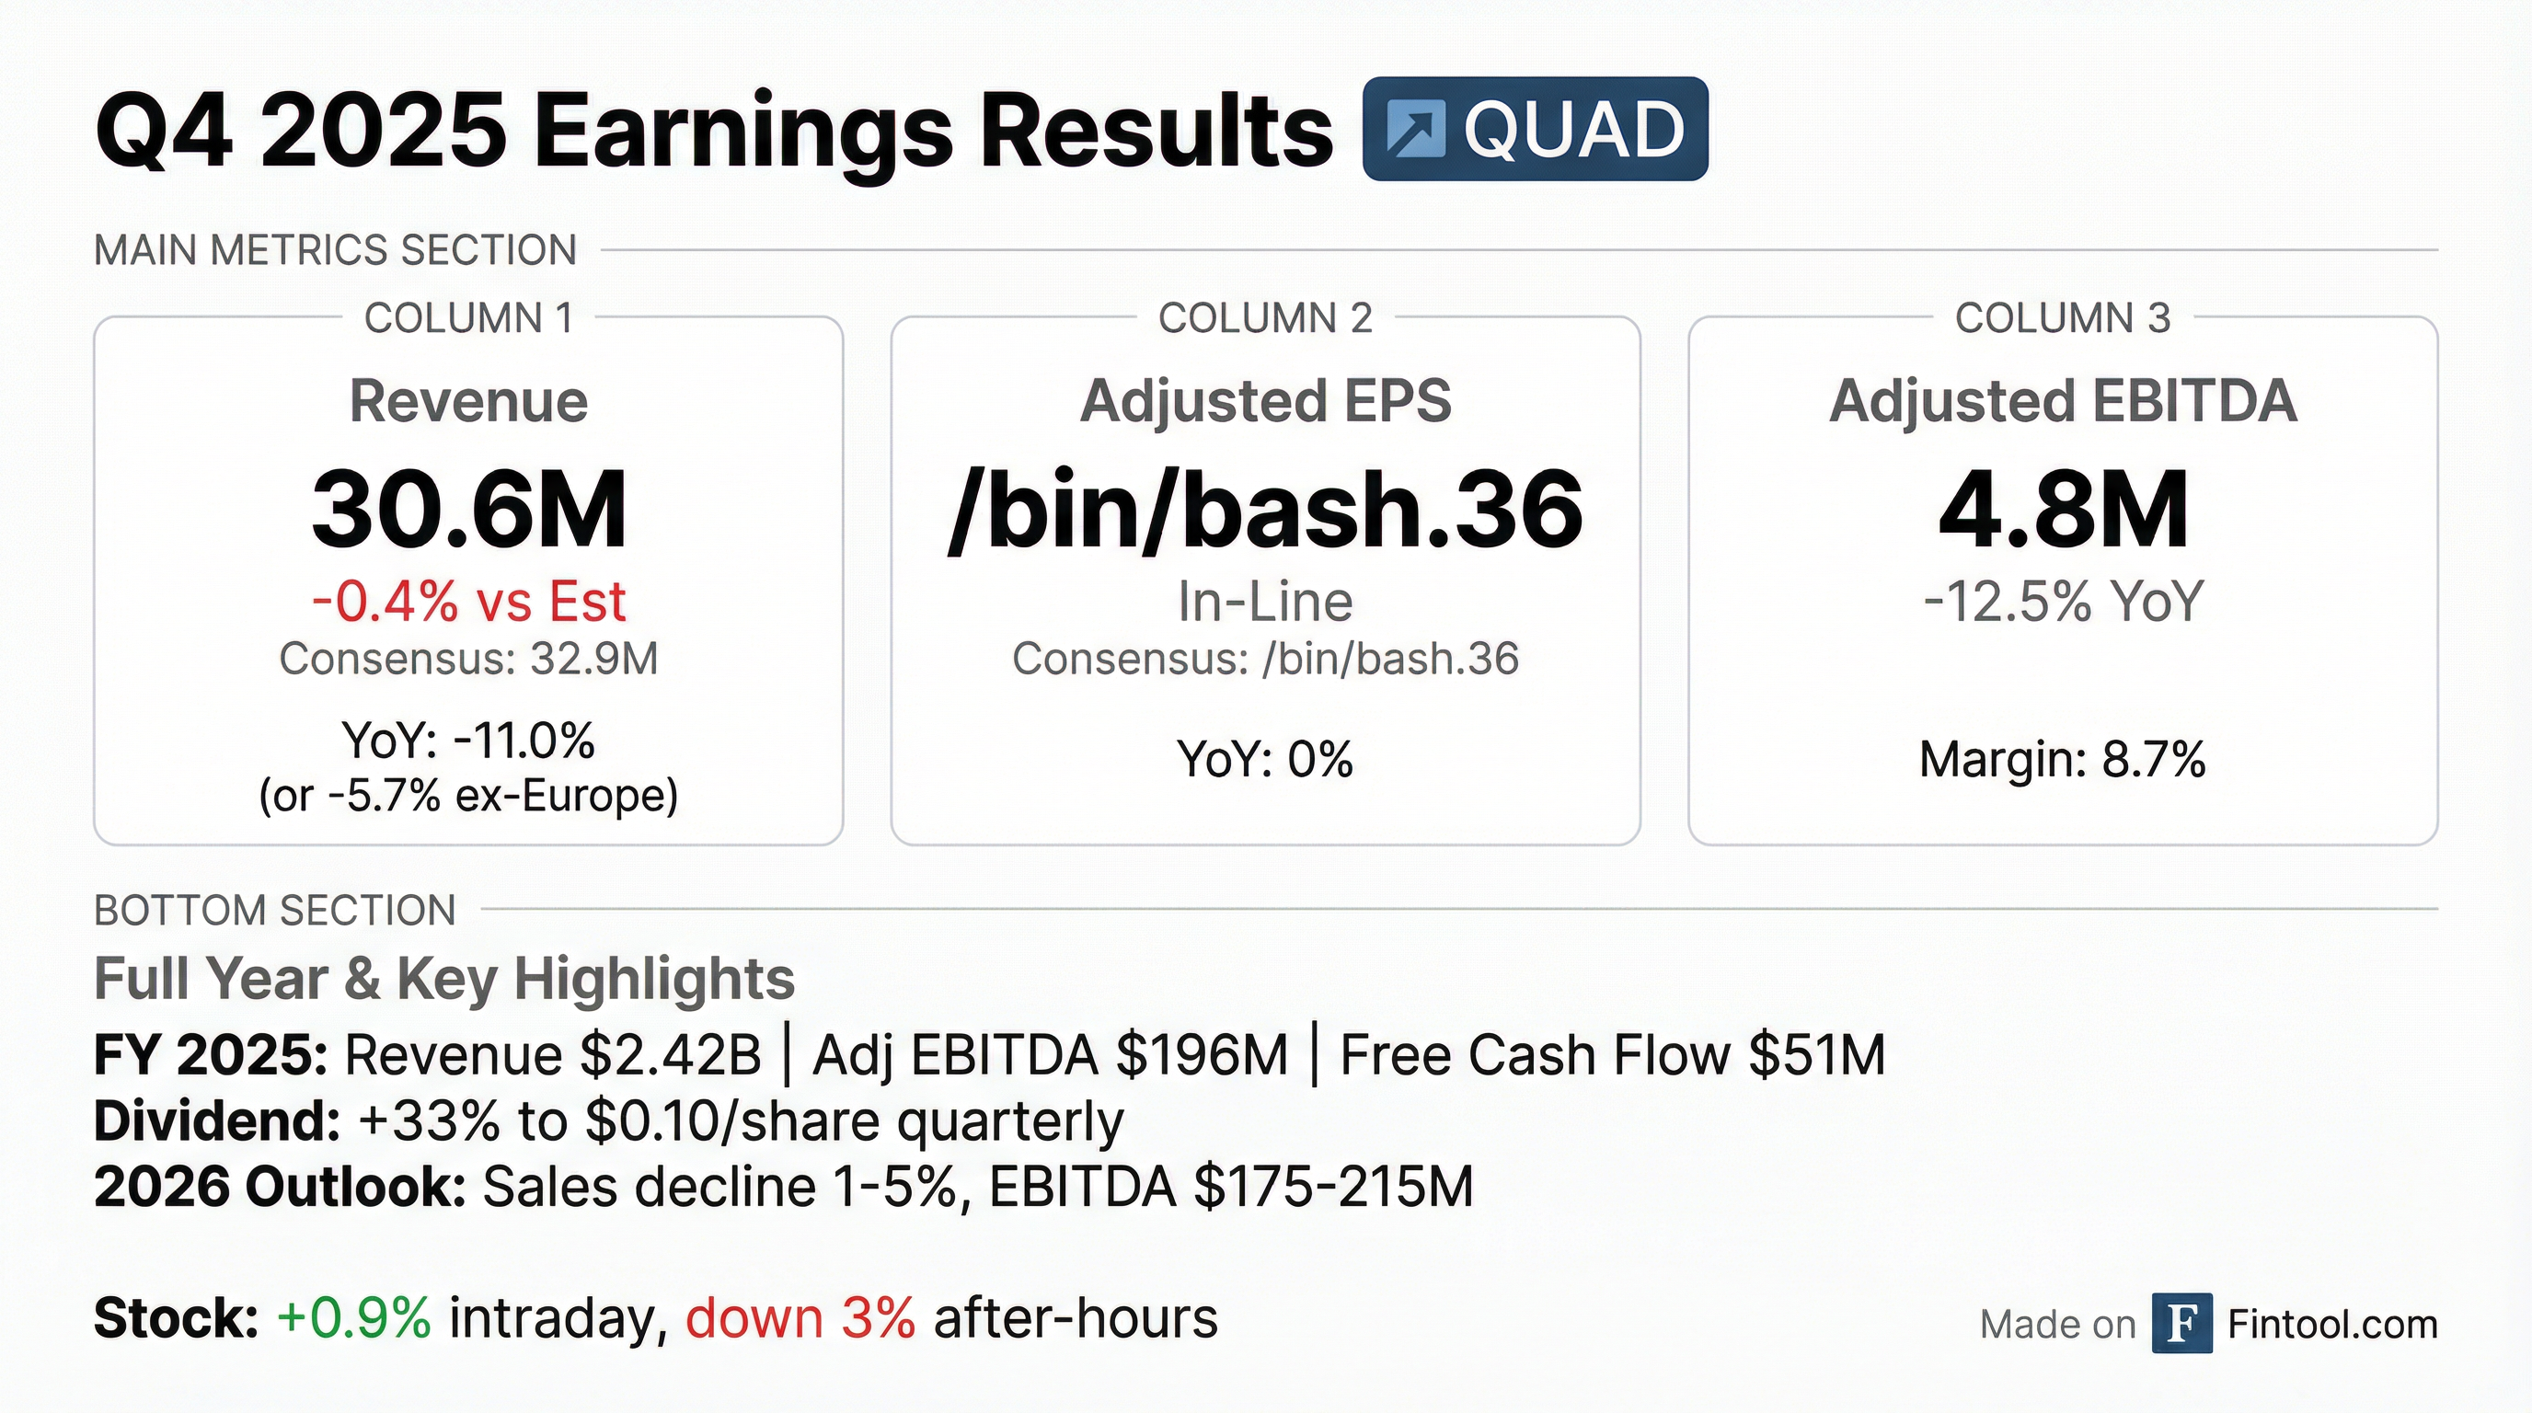2532x1413 pixels.
Task: Select the Adjusted EPS card heading
Action: (1265, 401)
